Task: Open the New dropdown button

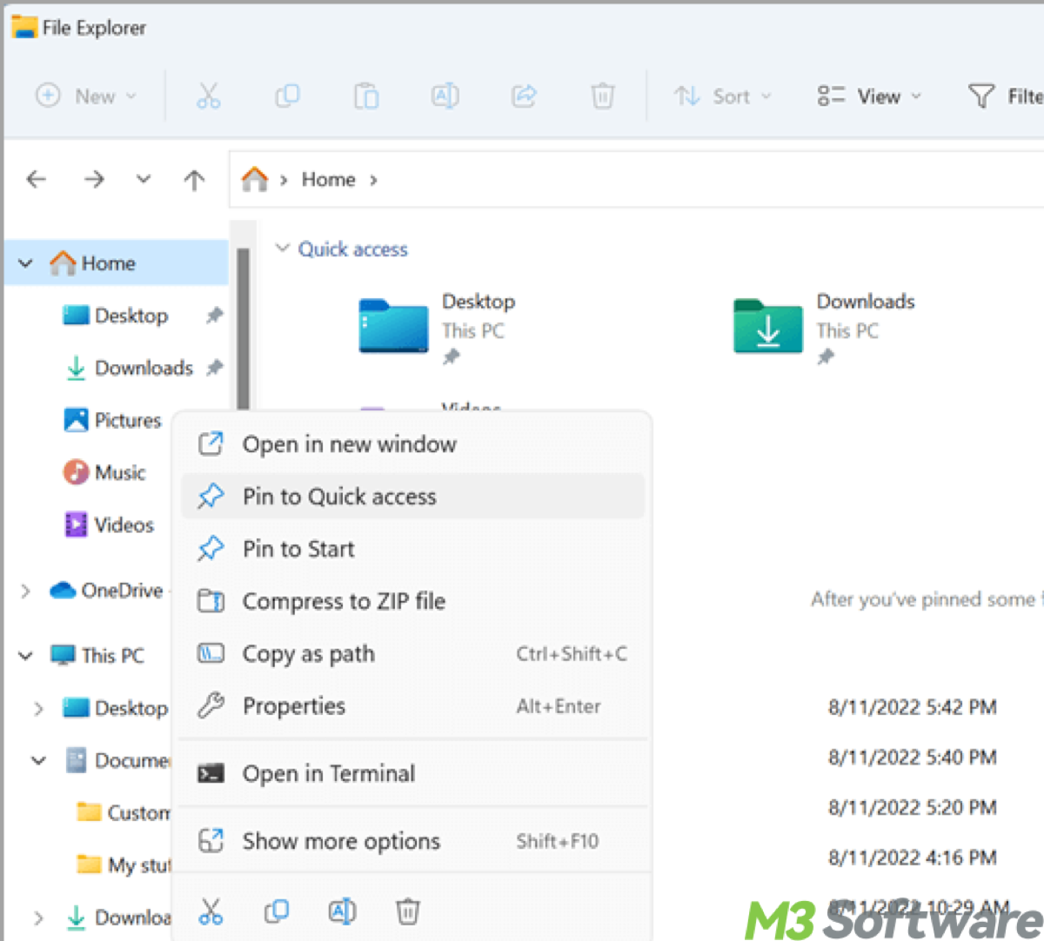Action: (85, 96)
